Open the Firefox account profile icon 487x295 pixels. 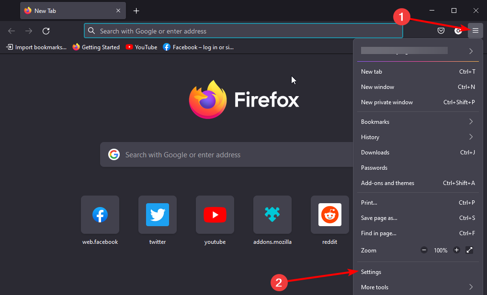tap(458, 31)
